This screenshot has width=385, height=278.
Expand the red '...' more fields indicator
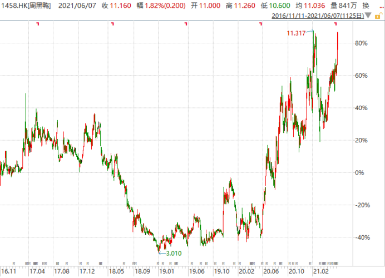pos(381,7)
